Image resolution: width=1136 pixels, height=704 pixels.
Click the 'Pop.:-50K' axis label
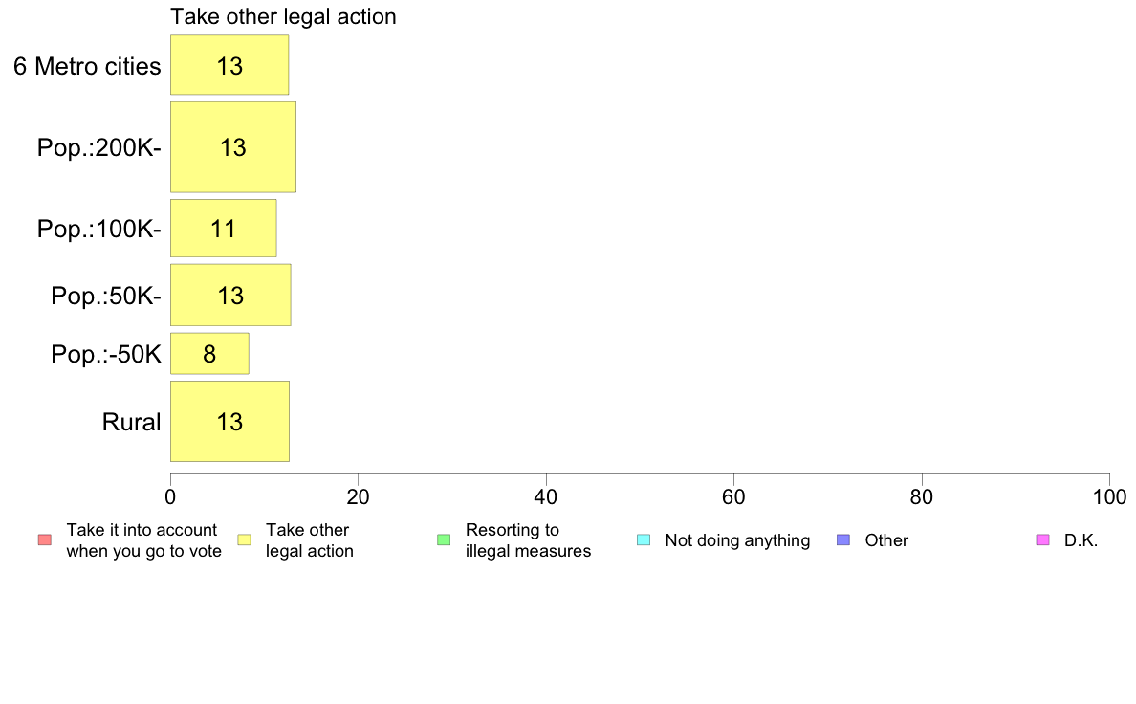[x=106, y=354]
